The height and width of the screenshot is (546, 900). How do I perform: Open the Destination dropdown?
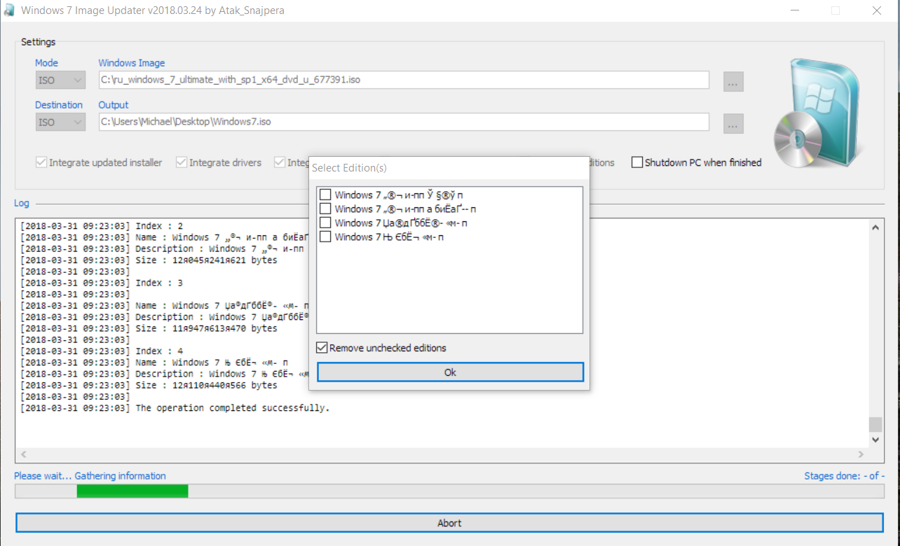[60, 122]
